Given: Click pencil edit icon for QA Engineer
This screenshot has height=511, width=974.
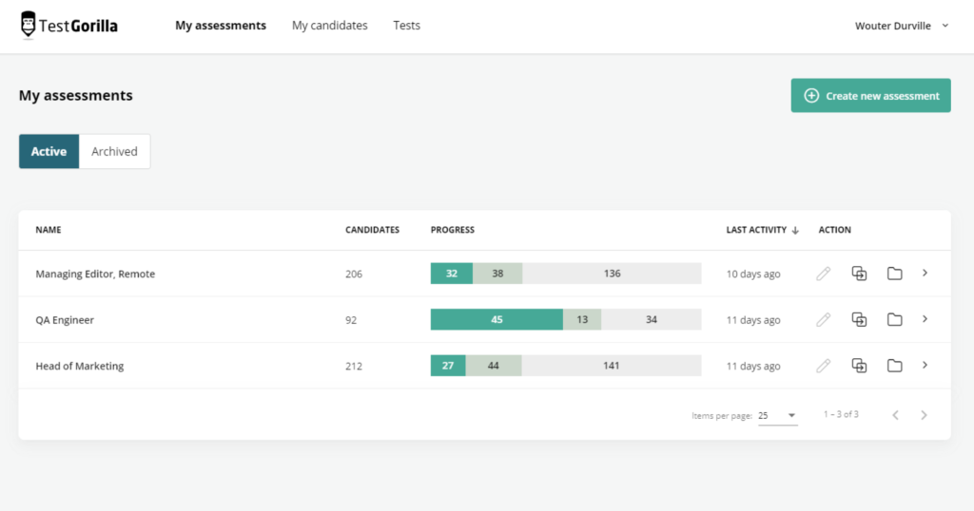Looking at the screenshot, I should click(824, 320).
